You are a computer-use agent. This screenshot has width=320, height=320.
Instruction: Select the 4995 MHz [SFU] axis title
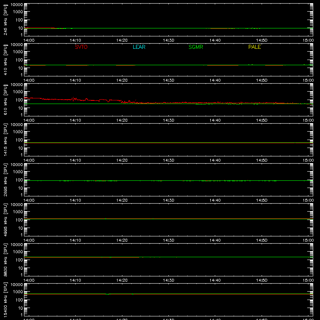(x=6, y=220)
